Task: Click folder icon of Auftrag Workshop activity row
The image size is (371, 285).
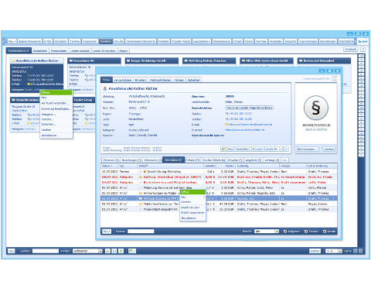Action: coord(141,177)
